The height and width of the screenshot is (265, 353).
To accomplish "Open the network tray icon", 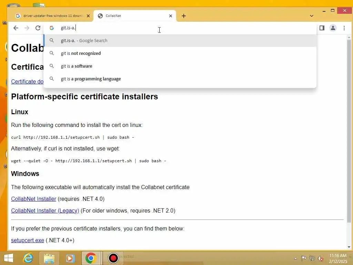I will pyautogui.click(x=312, y=258).
